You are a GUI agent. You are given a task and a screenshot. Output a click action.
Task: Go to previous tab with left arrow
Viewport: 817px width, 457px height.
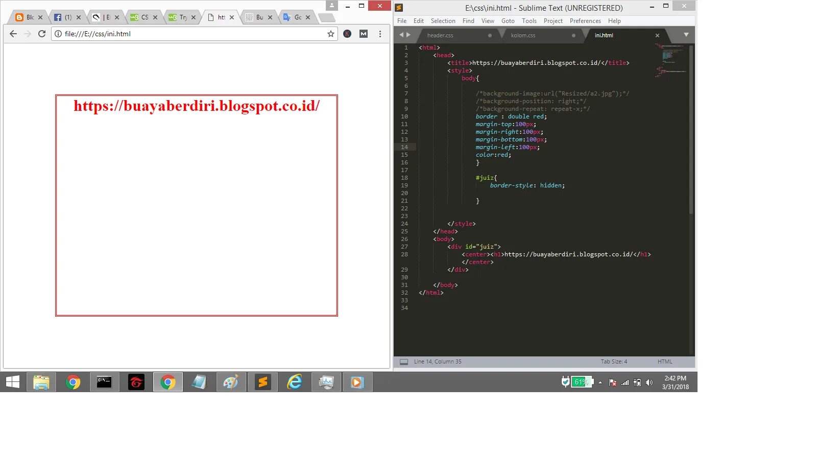click(401, 35)
